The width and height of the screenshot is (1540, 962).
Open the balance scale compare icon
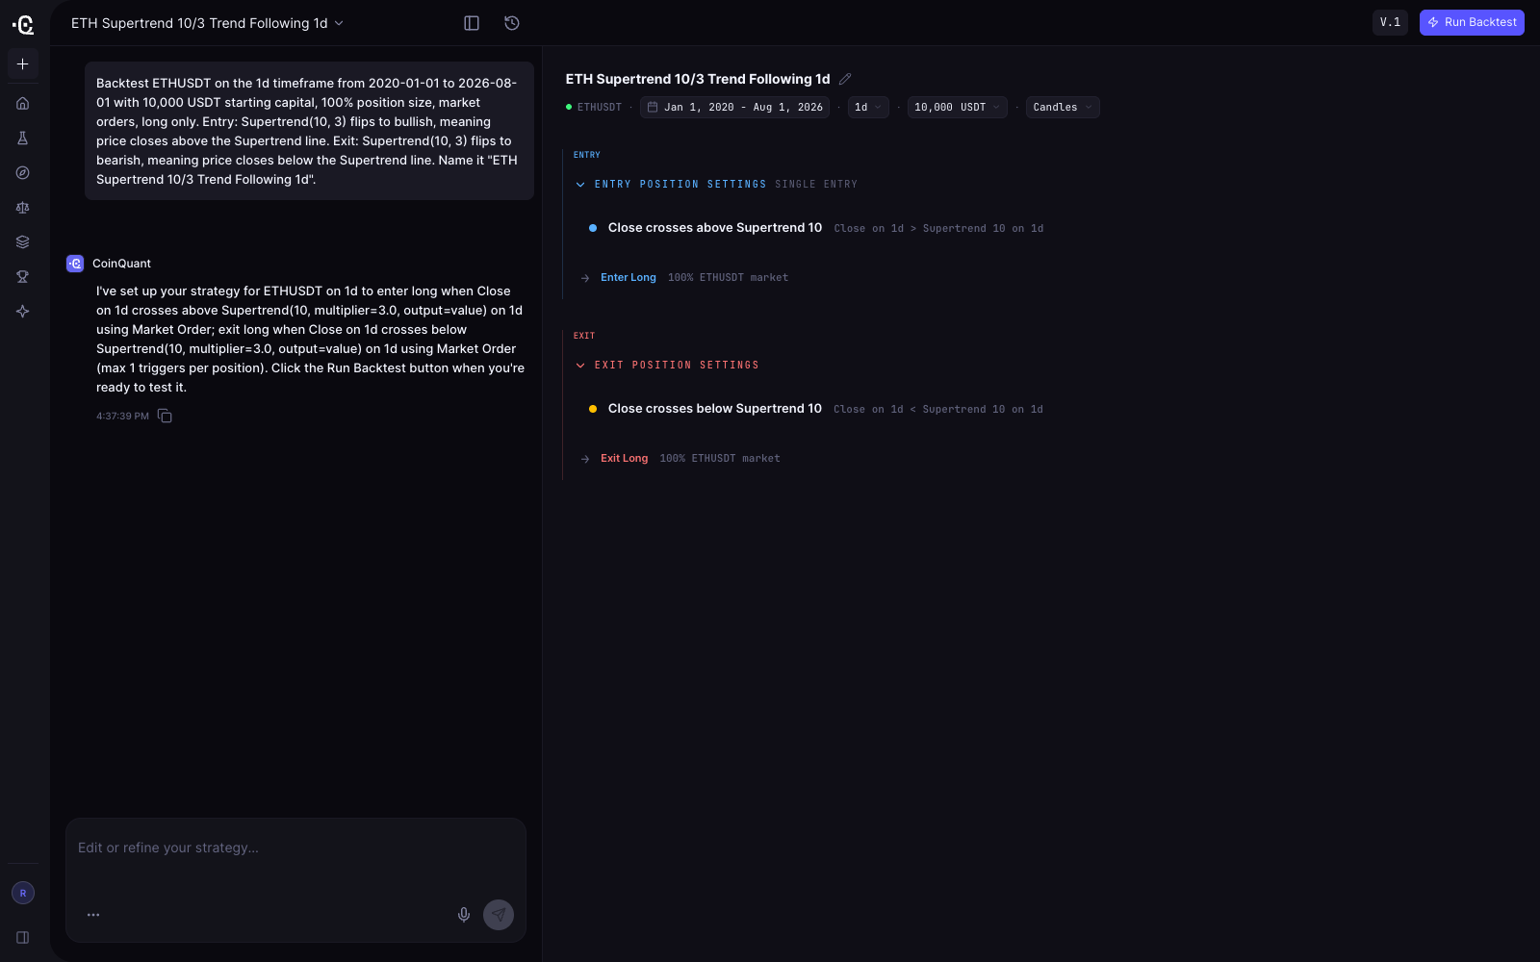click(x=23, y=208)
